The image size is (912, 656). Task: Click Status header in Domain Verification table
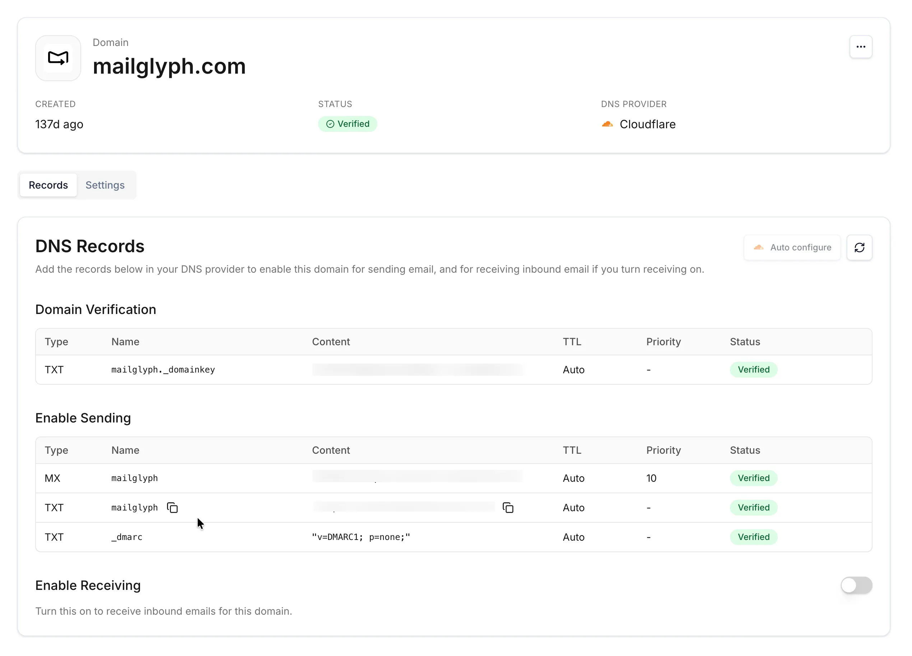[x=745, y=342]
